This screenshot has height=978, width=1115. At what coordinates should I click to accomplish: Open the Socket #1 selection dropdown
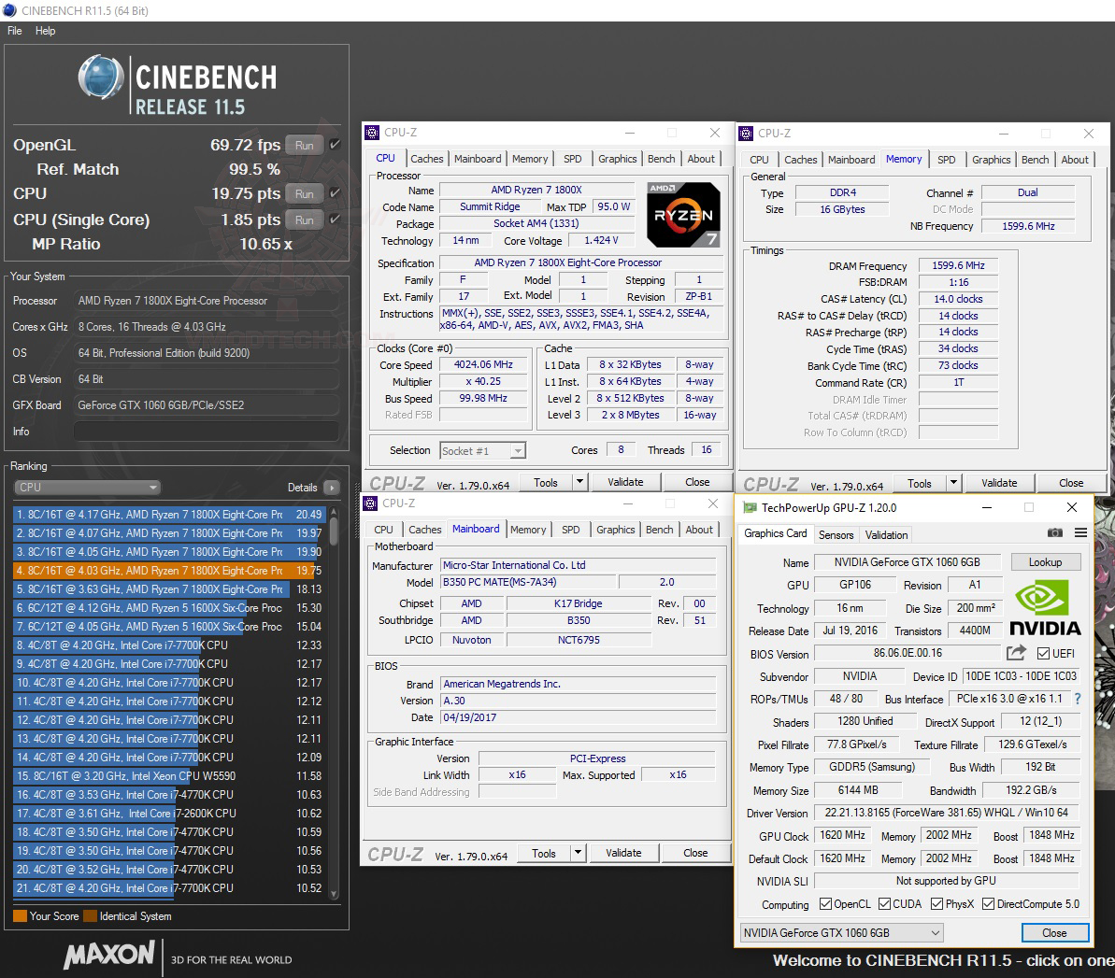point(483,450)
